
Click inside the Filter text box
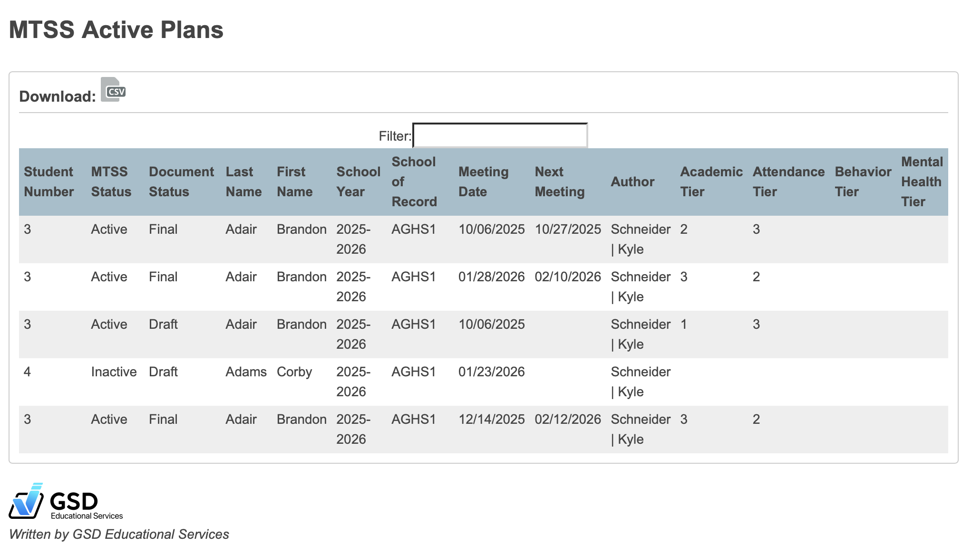pos(499,135)
